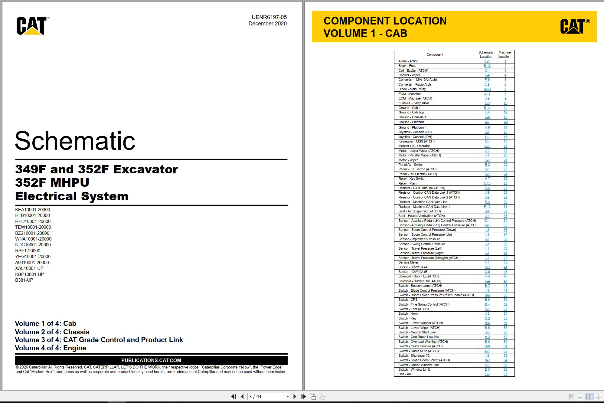Go to the first page
Screen dimensions: 604x403
pyautogui.click(x=233, y=396)
